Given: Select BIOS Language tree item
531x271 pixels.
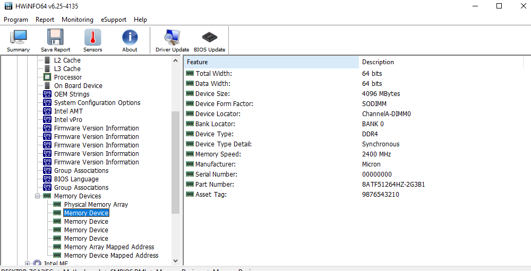Looking at the screenshot, I should coord(76,179).
